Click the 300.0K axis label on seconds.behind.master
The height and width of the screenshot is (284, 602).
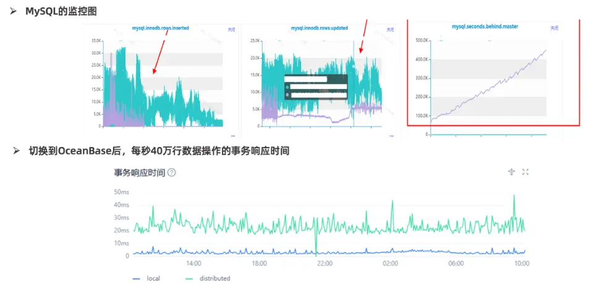pos(422,78)
